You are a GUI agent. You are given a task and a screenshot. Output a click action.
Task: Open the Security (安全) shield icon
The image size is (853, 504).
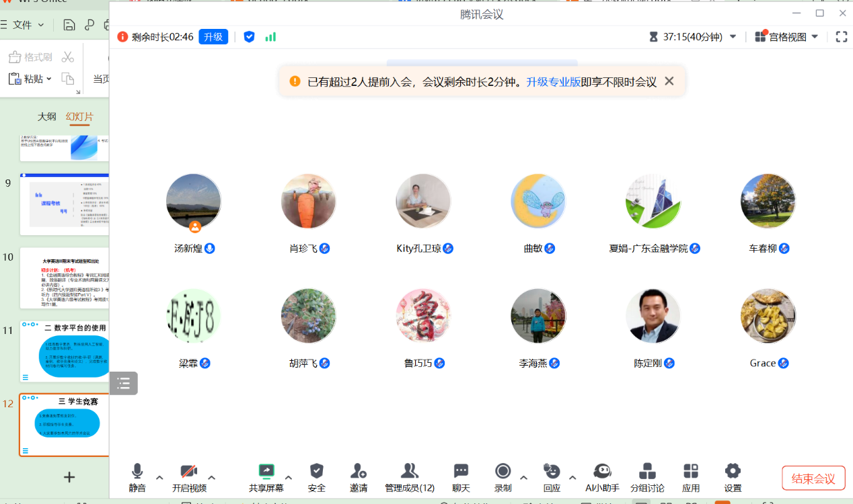coord(316,472)
